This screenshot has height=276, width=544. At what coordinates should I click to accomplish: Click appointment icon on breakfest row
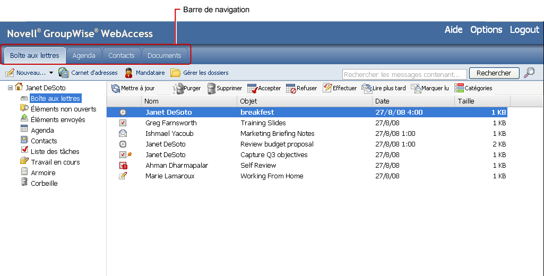123,113
